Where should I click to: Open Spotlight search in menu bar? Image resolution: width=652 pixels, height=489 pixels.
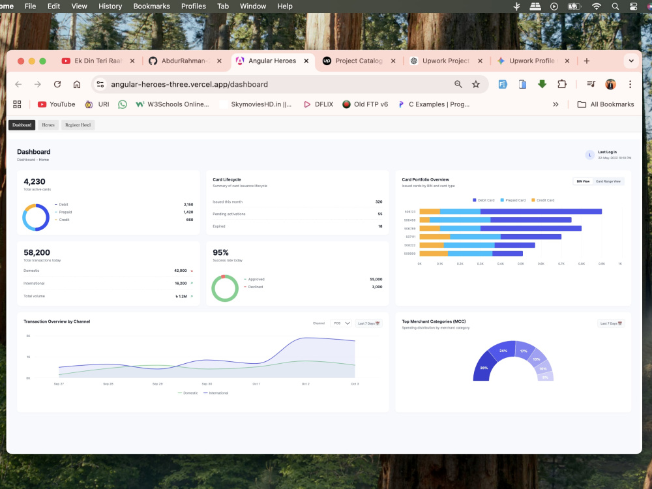point(615,7)
